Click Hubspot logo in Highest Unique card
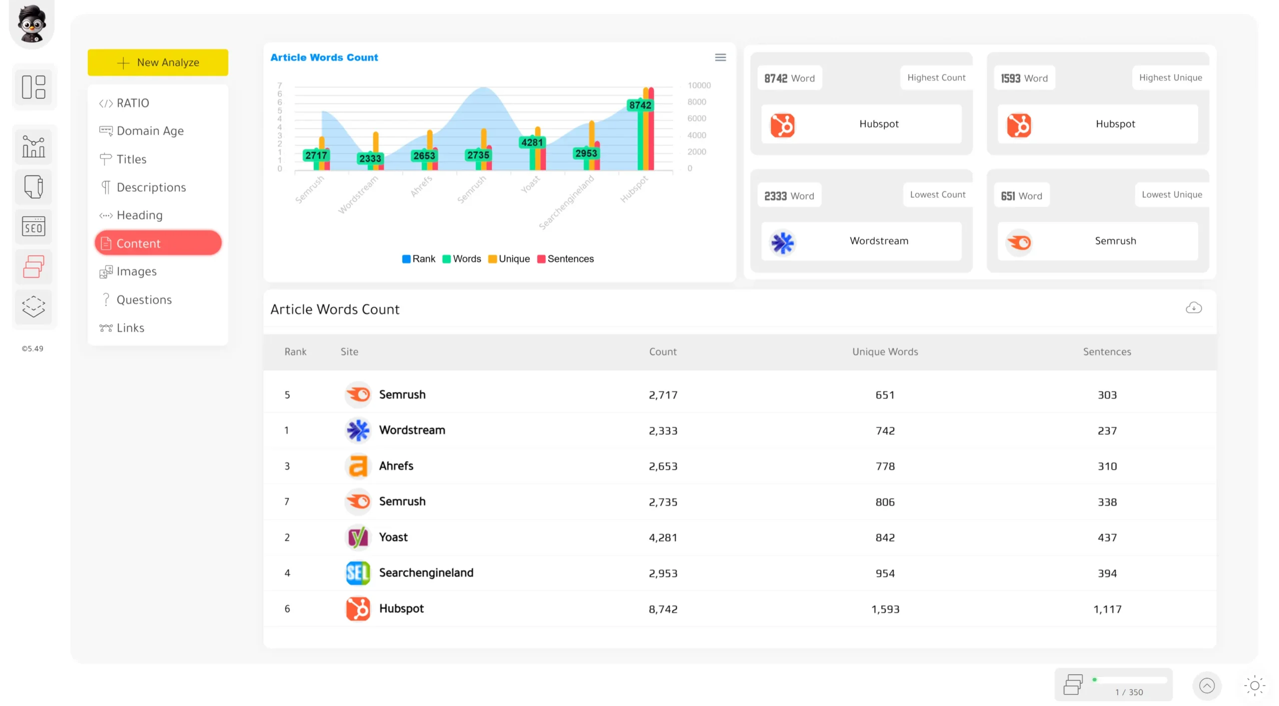1279x706 pixels. pyautogui.click(x=1019, y=125)
